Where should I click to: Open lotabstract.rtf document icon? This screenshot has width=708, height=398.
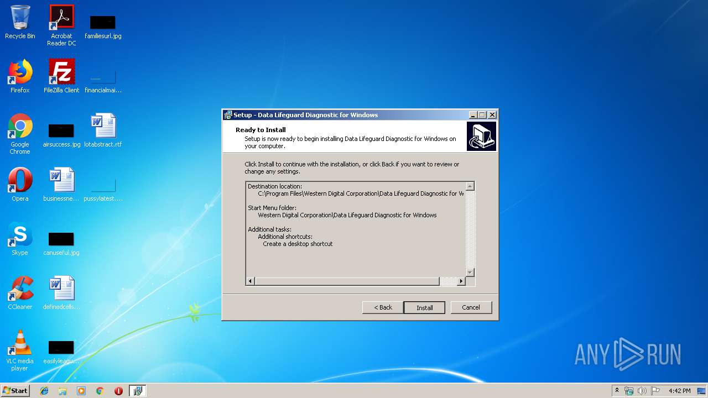(x=103, y=130)
